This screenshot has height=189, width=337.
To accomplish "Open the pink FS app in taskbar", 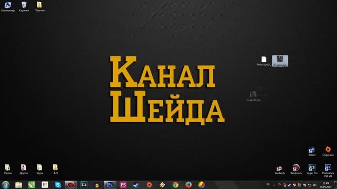I will tap(123, 185).
